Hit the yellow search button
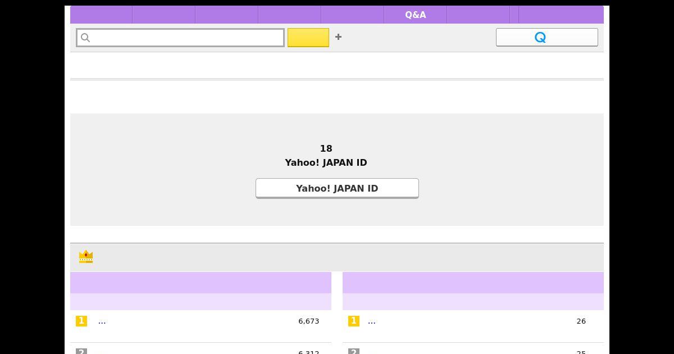Viewport: 674px width, 354px height. point(308,38)
